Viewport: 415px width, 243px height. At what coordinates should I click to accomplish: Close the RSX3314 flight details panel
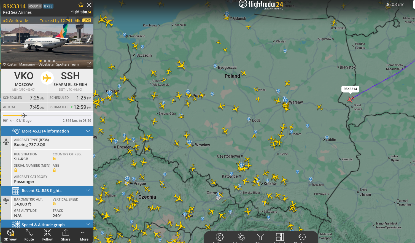click(89, 5)
